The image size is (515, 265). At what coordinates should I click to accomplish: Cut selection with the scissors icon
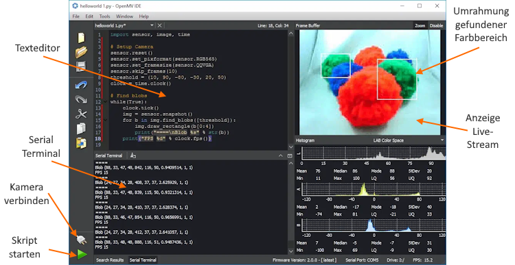[x=81, y=114]
